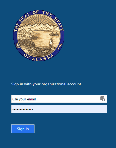116x148 pixels.
Task: Click the "STATE" lettering on the seal border
Action: click(x=59, y=24)
